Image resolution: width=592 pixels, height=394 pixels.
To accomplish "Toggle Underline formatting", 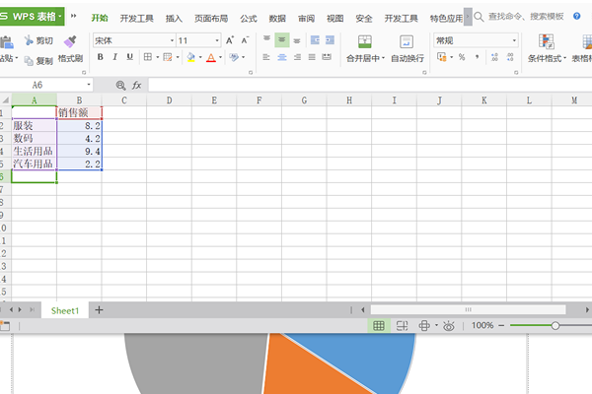I will pos(129,57).
